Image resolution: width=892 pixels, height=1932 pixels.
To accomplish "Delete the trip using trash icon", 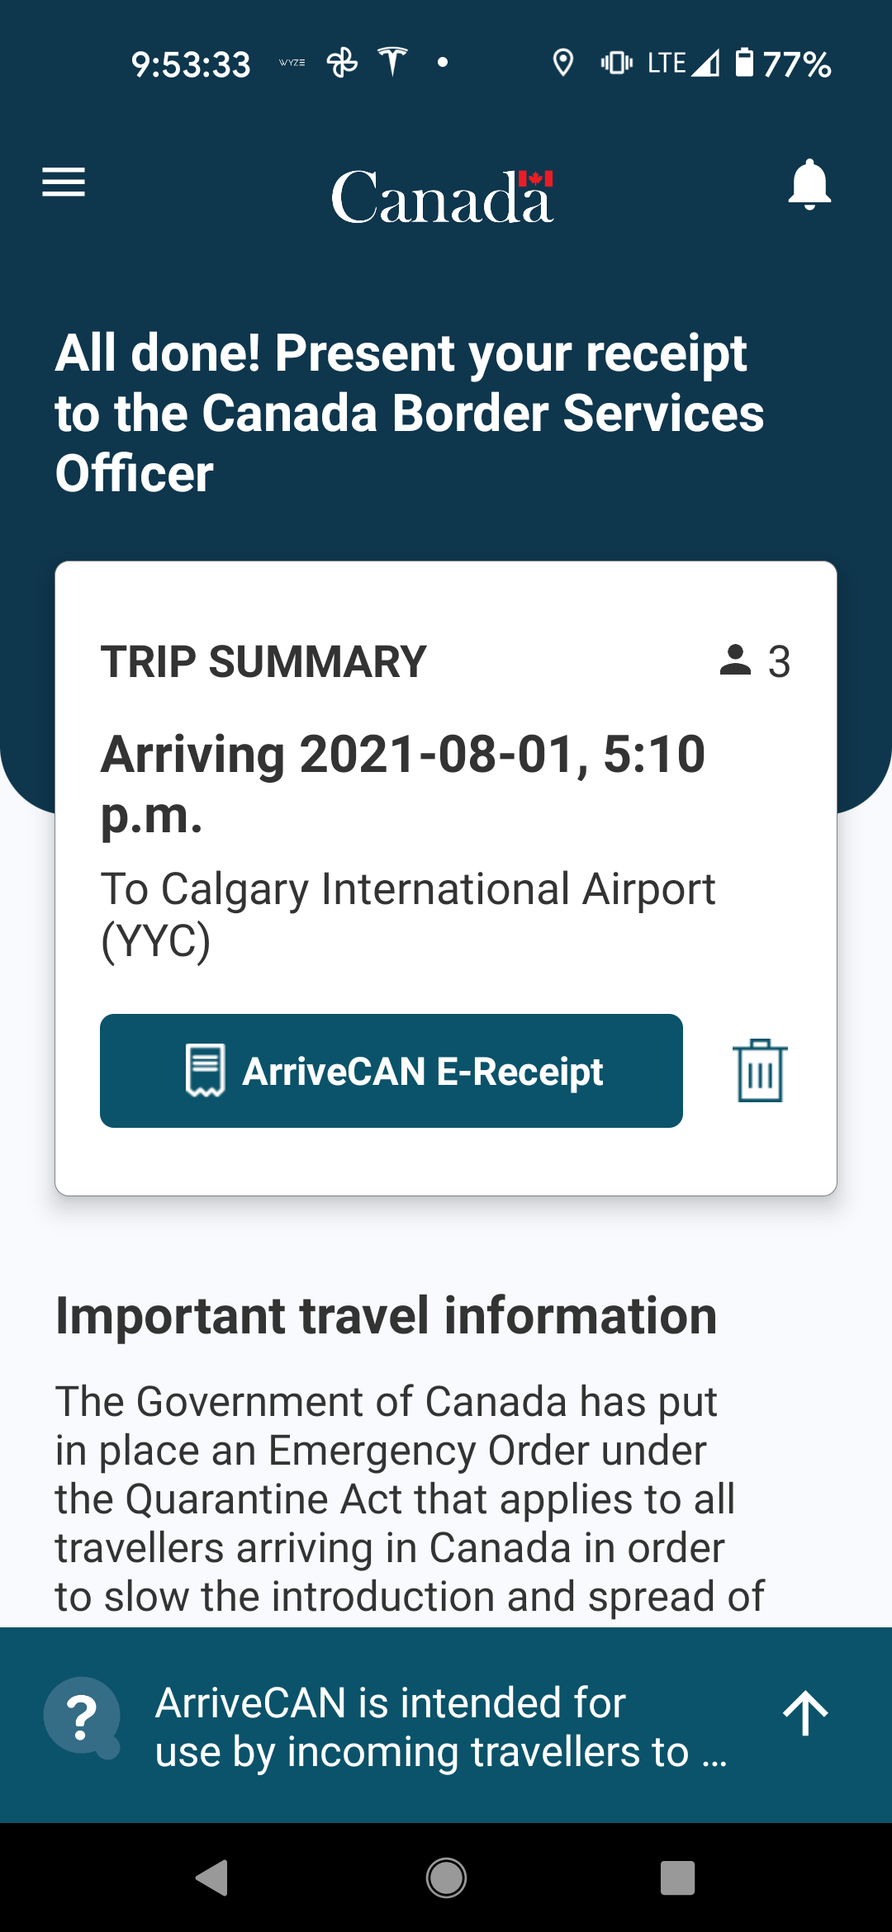I will coord(760,1070).
